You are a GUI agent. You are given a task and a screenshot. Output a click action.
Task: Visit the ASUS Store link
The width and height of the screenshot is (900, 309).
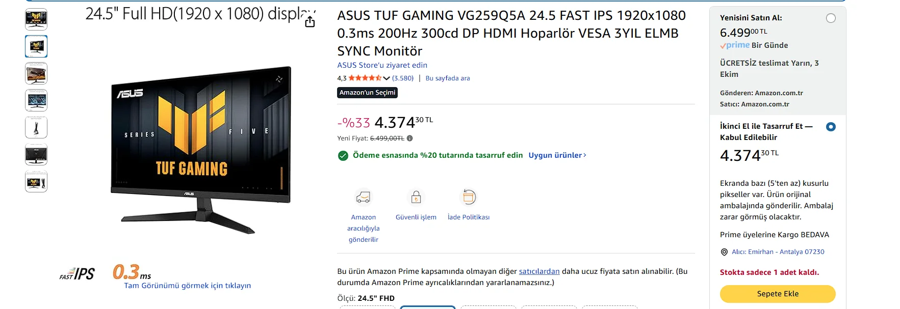[382, 65]
